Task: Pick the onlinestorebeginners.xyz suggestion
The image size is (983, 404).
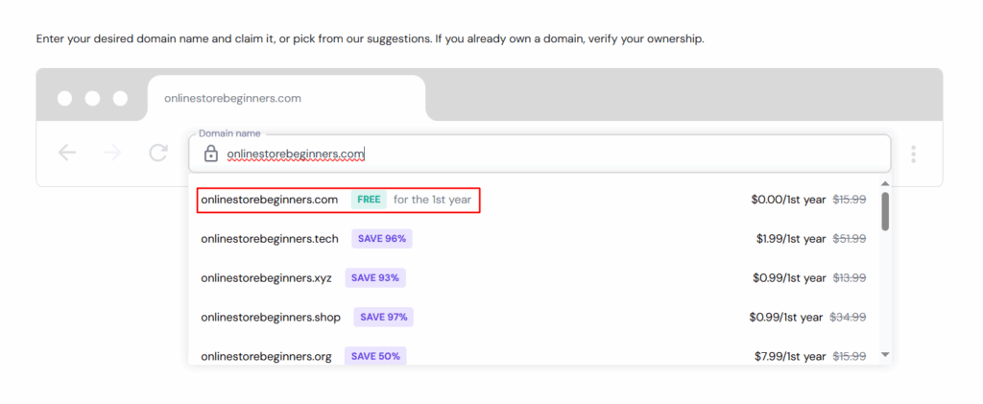Action: click(266, 278)
